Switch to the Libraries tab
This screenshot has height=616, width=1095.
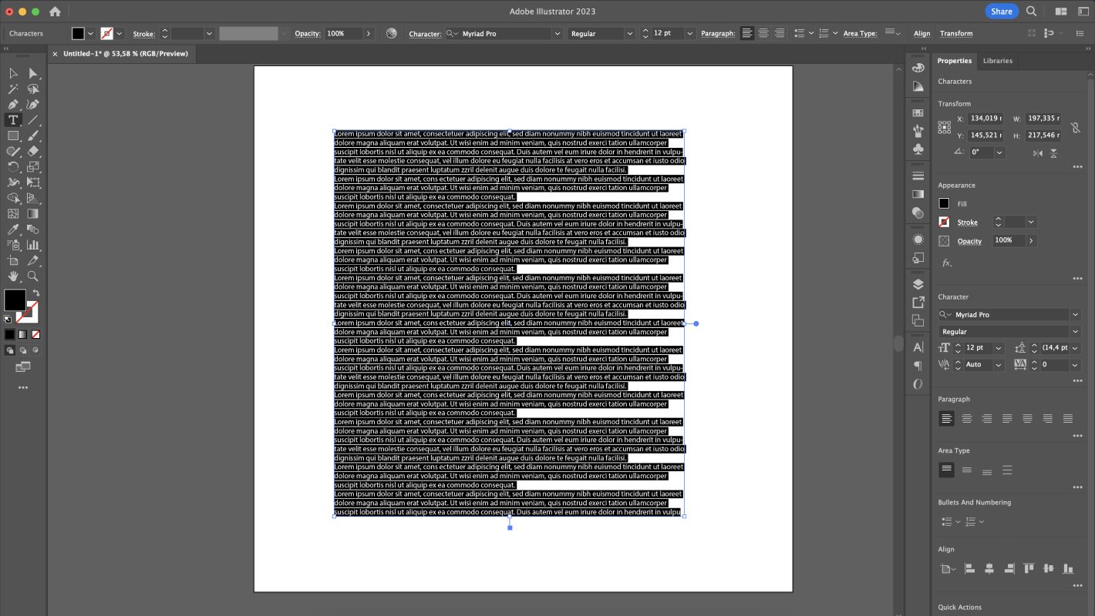click(997, 61)
